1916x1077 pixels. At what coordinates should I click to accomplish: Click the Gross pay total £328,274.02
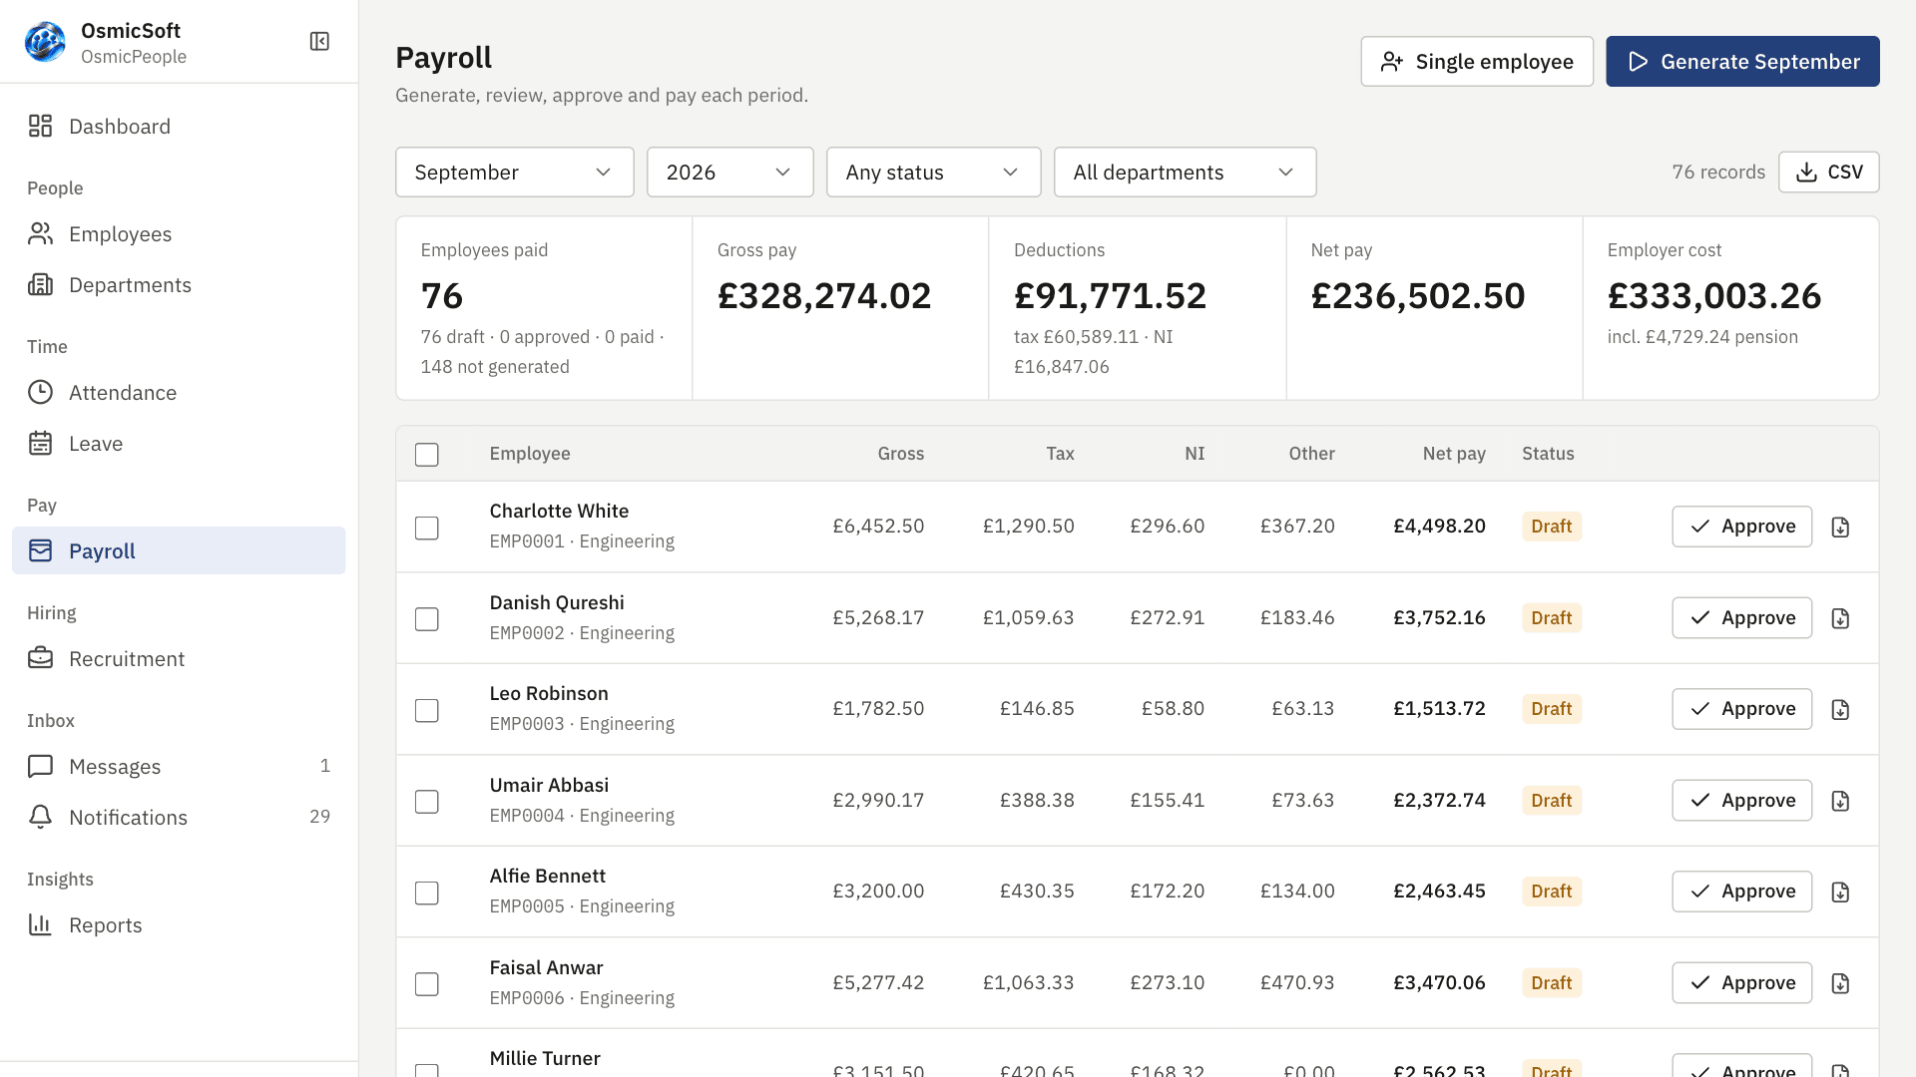click(x=824, y=296)
